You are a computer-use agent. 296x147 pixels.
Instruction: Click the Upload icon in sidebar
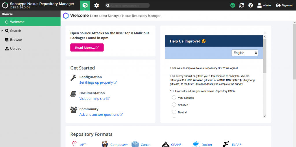click(x=7, y=49)
